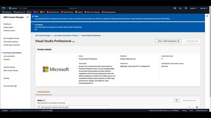Viewport: 211px width, 118px height.
Task: Open the Sydney region dropdown
Action: coord(193,8)
